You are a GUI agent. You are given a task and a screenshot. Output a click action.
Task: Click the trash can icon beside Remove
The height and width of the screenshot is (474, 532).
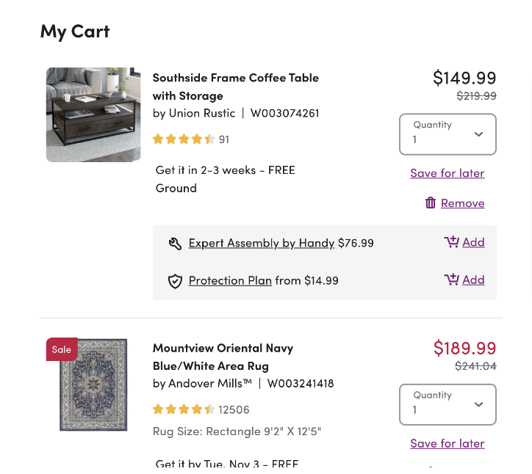coord(430,203)
